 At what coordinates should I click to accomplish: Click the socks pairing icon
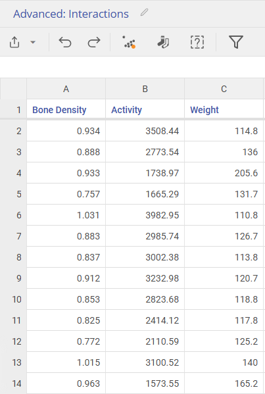pos(163,42)
